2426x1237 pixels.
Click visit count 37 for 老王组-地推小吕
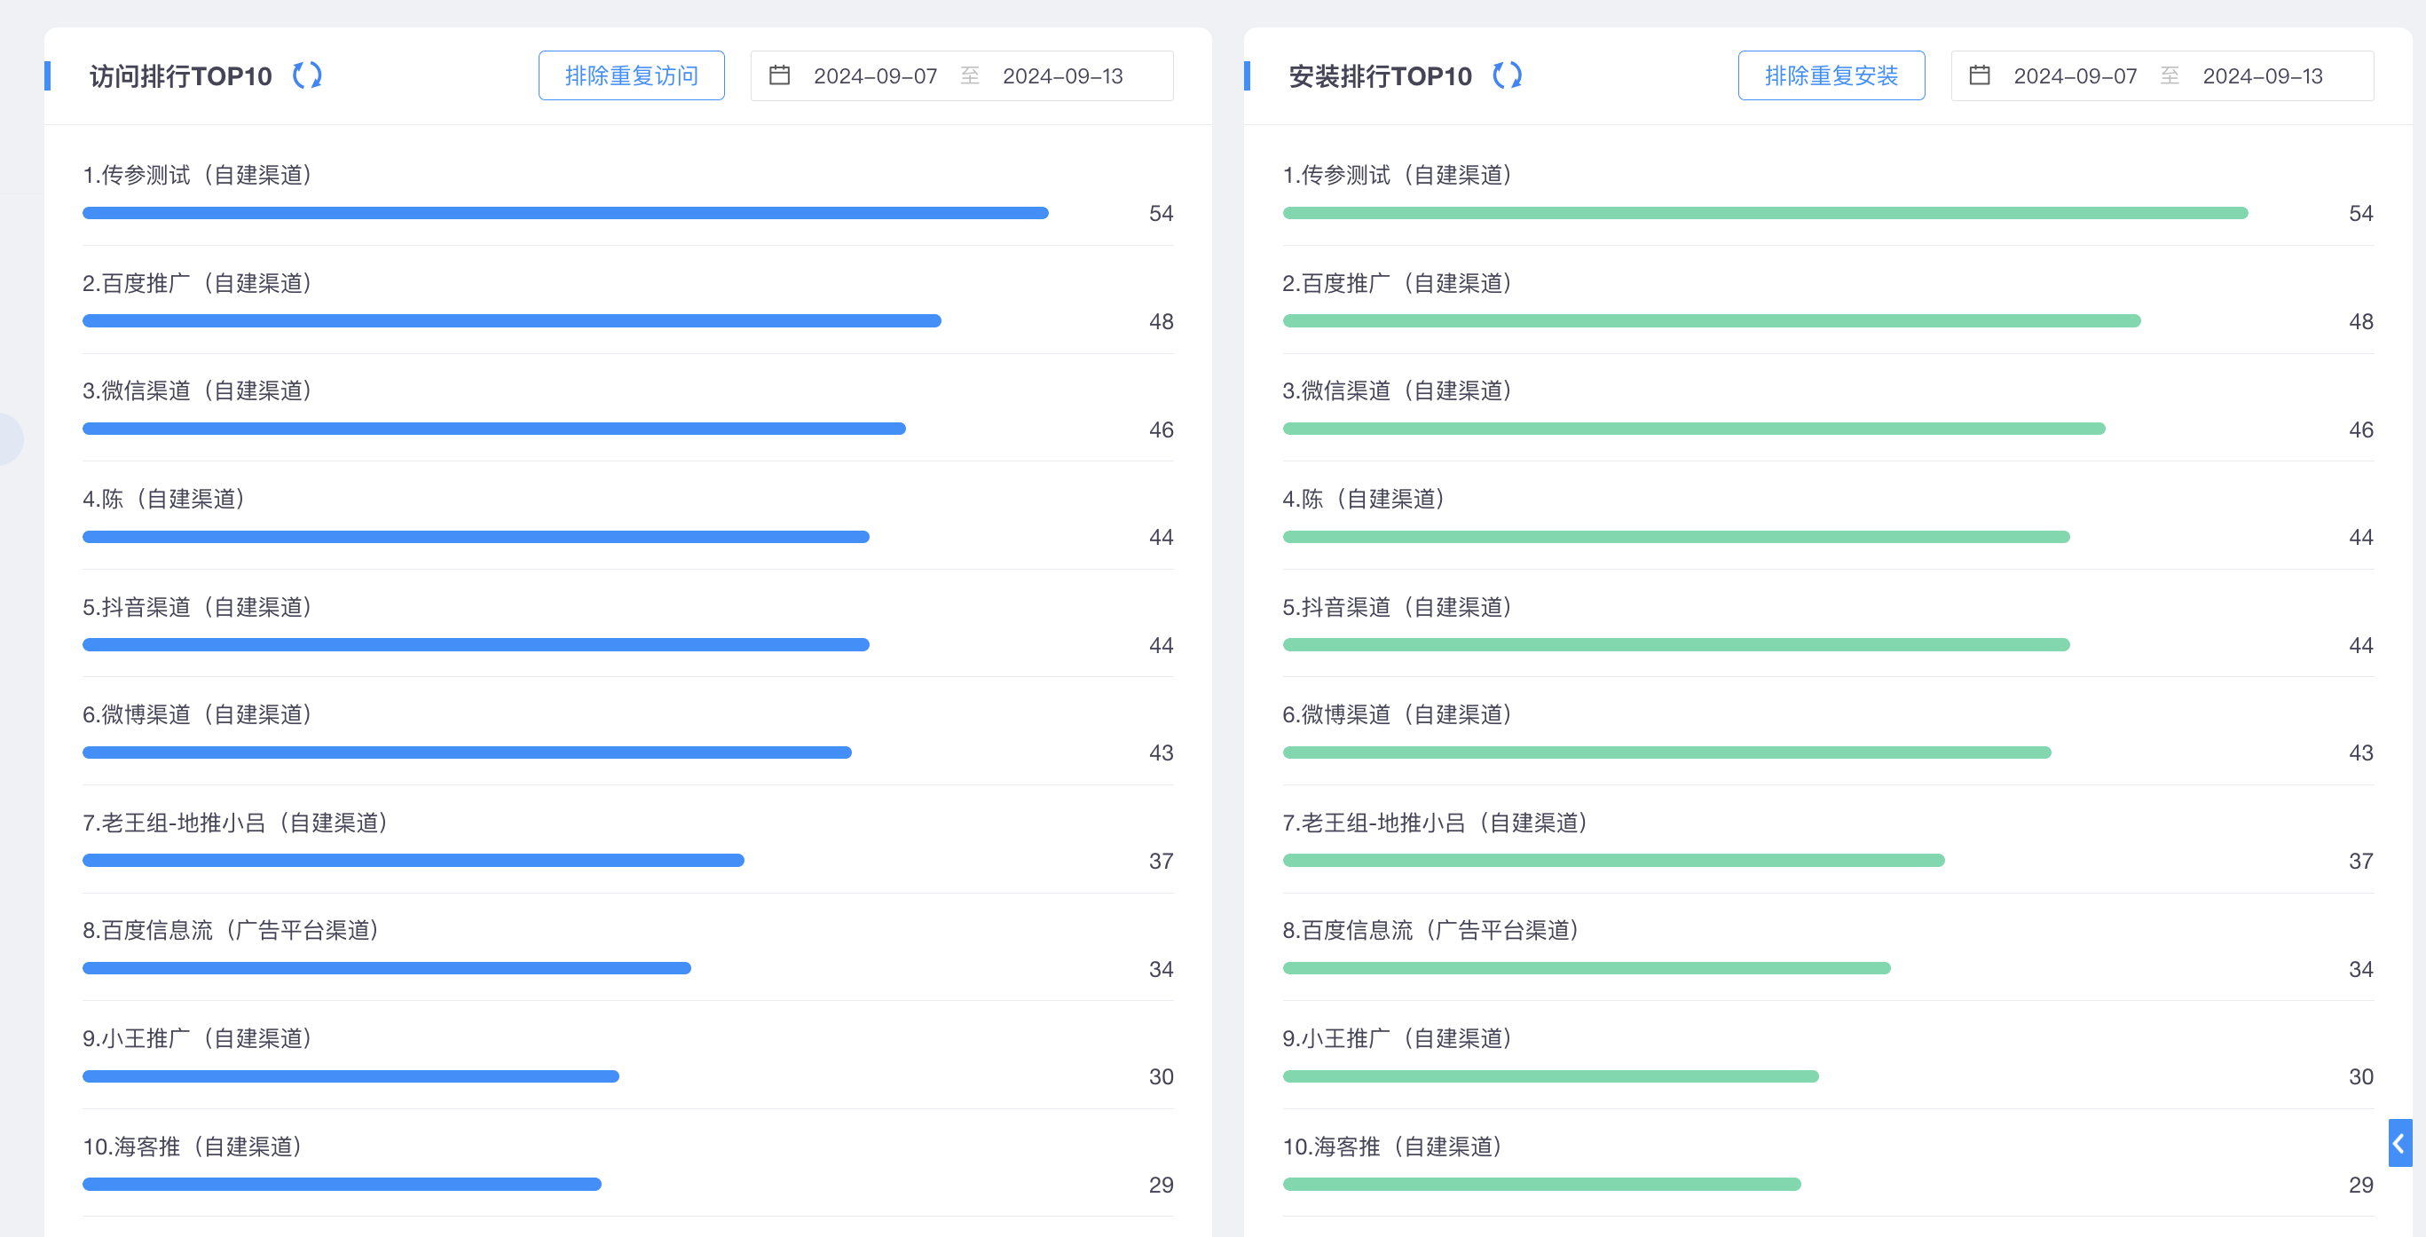point(1162,862)
